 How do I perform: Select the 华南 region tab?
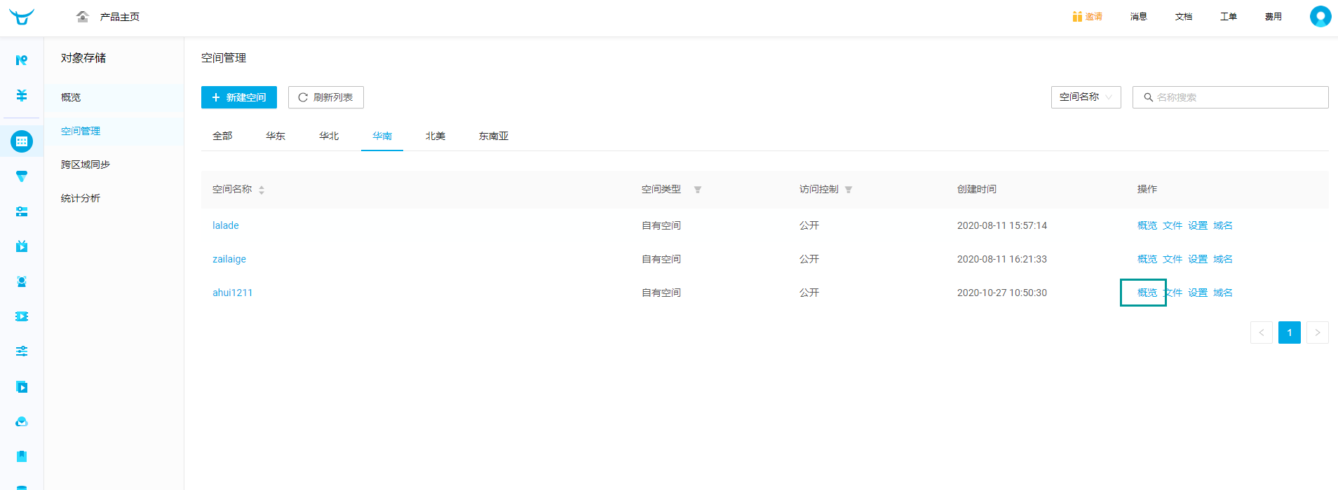(x=382, y=136)
